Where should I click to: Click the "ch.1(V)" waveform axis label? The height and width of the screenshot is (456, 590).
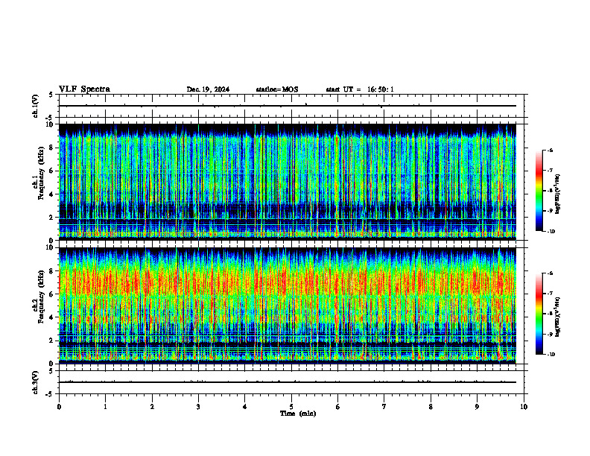coord(36,106)
